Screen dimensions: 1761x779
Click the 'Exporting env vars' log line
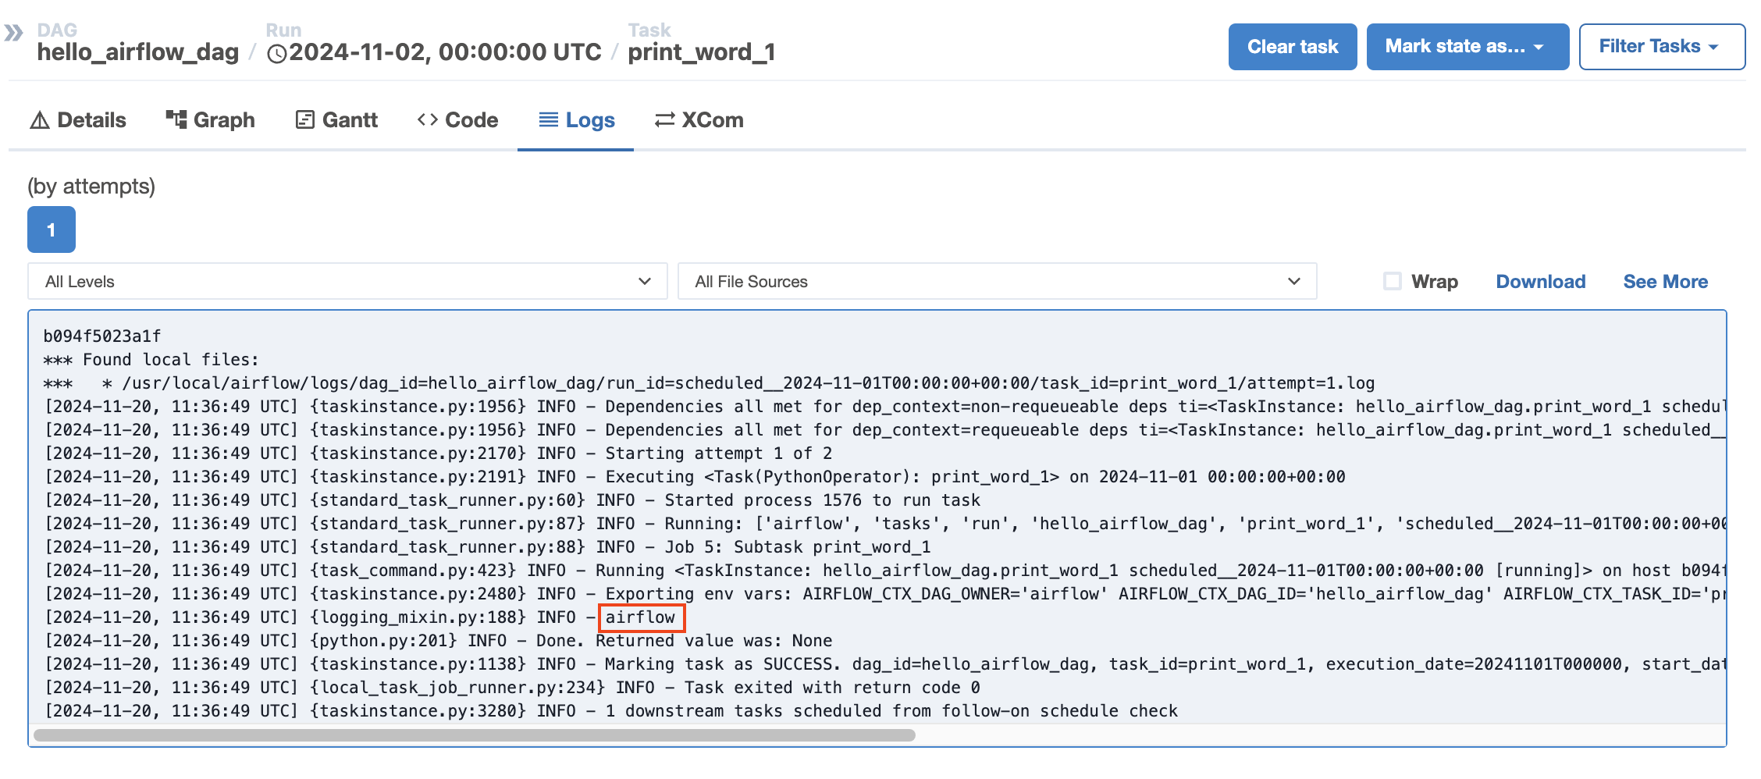pos(884,594)
